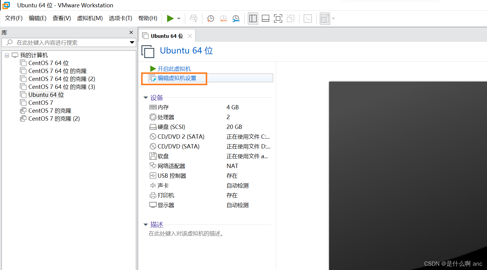Screen dimensions: 487x270
Task: Click the 打印机 printer device row
Action: point(211,195)
